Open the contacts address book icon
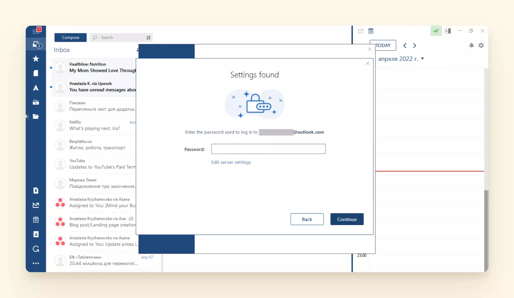Screen dimensions: 514x298 point(36,234)
